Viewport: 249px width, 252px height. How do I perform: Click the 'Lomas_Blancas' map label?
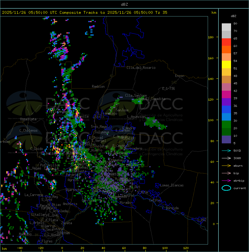tap(172, 185)
